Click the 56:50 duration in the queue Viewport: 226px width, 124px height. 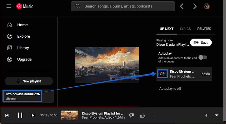click(206, 74)
